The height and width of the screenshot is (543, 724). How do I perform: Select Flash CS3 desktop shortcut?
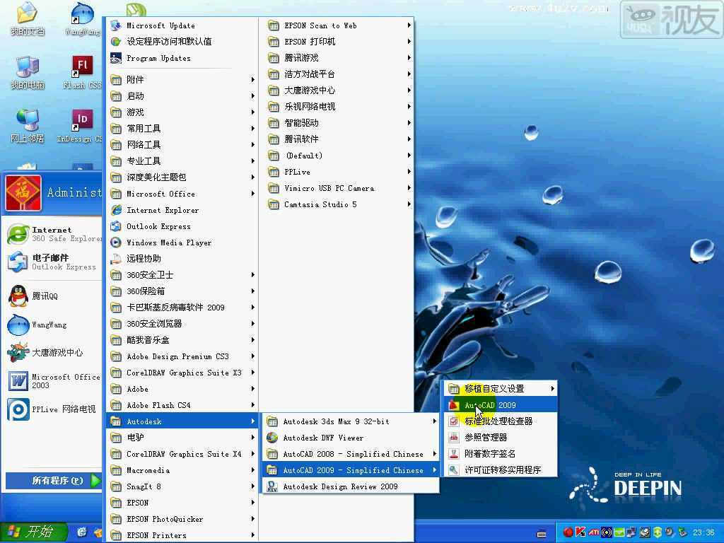tap(82, 73)
